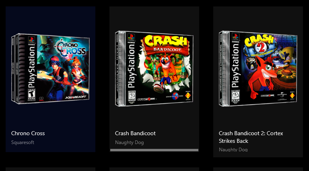This screenshot has height=171, width=309.
Task: Click the Chrono Cross title text
Action: 28,133
